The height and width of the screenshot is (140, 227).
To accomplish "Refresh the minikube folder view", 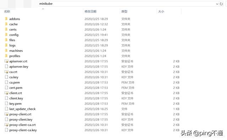I will coord(221,4).
